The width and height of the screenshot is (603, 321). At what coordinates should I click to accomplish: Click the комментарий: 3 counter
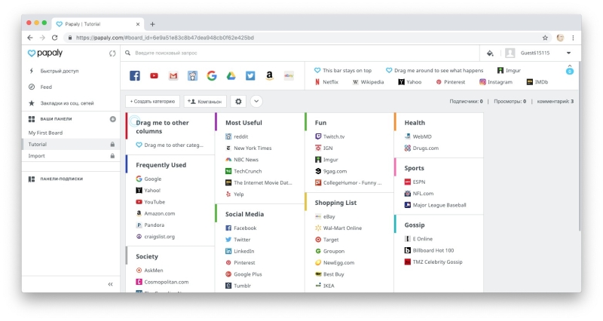[x=555, y=102]
